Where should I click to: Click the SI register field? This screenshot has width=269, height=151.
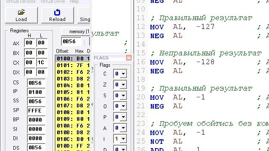pyautogui.click(x=36, y=129)
